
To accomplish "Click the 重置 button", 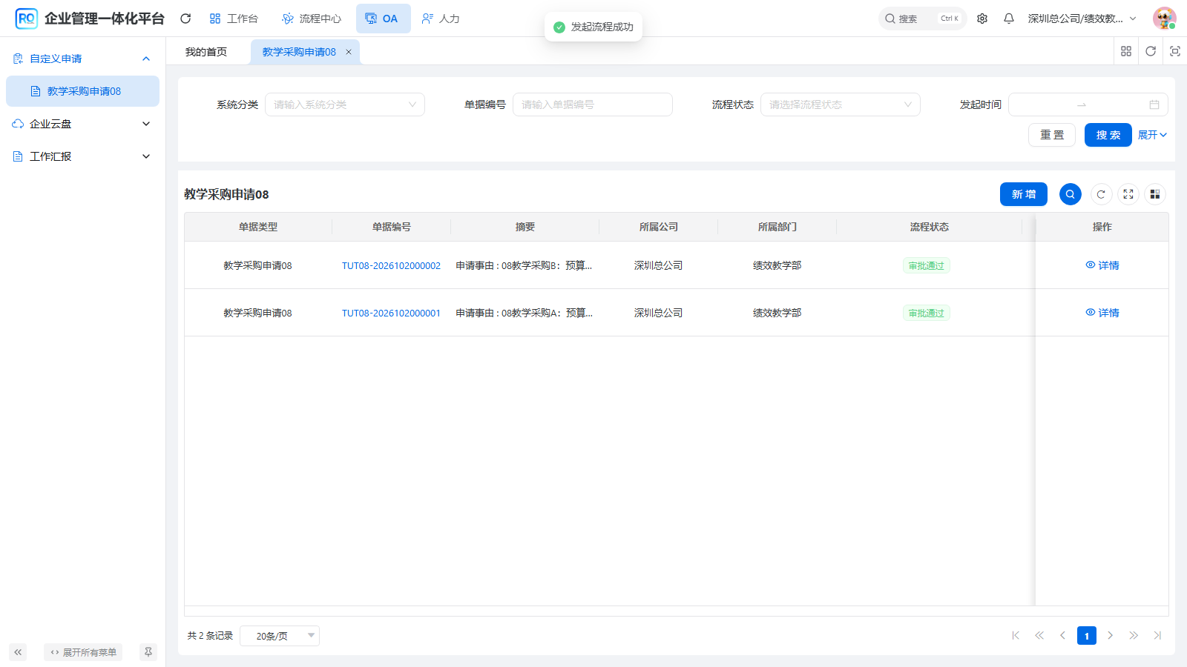I will pyautogui.click(x=1052, y=135).
